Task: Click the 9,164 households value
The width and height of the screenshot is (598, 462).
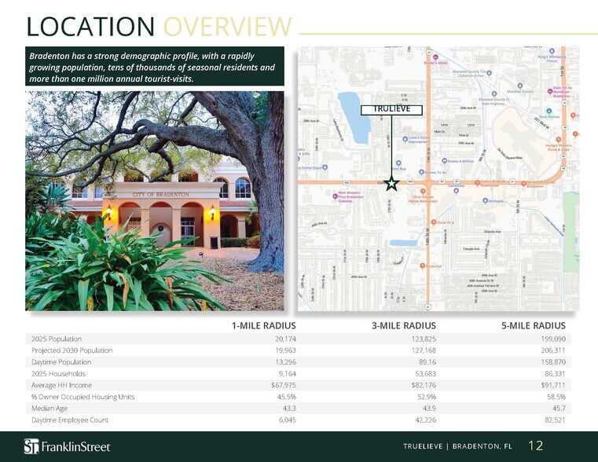Action: pos(287,373)
